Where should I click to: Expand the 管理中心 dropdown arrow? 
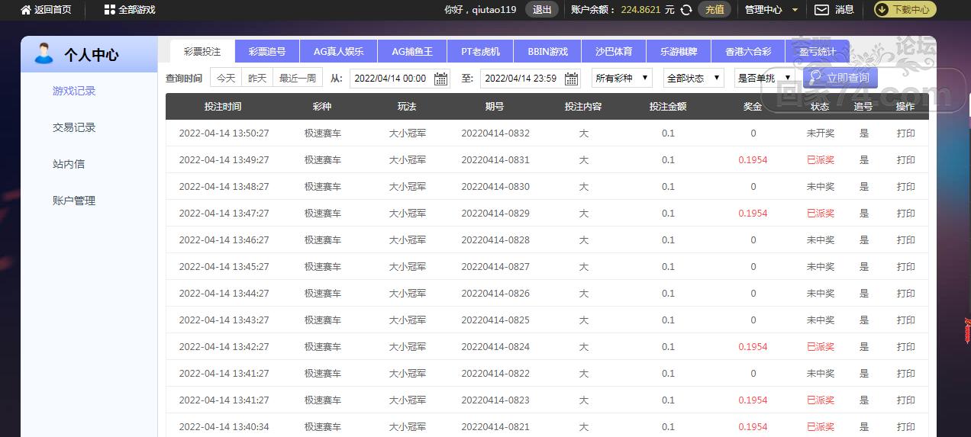tap(795, 10)
